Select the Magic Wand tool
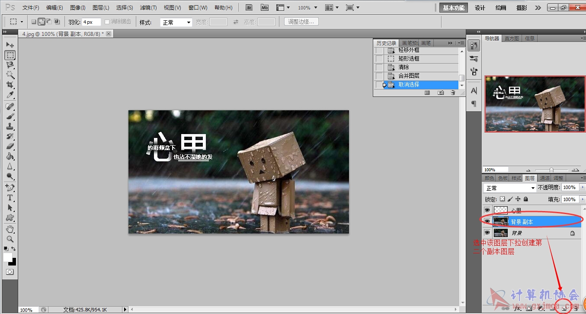 pos(10,75)
